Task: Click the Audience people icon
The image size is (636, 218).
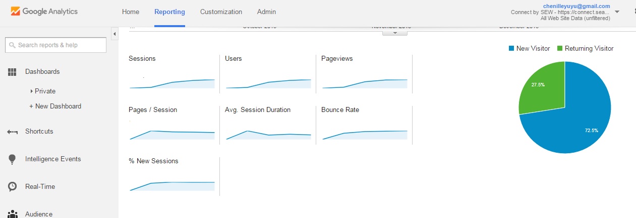Action: (x=13, y=214)
